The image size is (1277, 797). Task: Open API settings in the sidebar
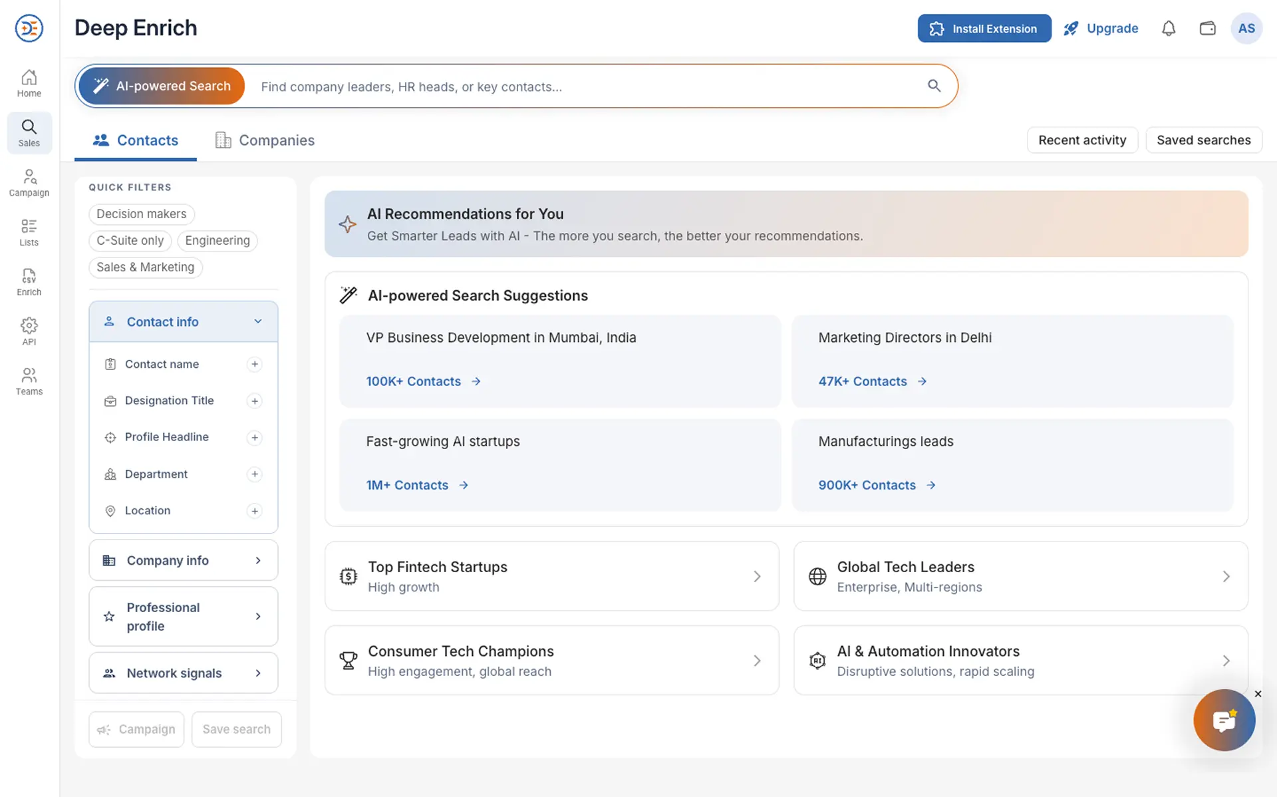pyautogui.click(x=29, y=332)
